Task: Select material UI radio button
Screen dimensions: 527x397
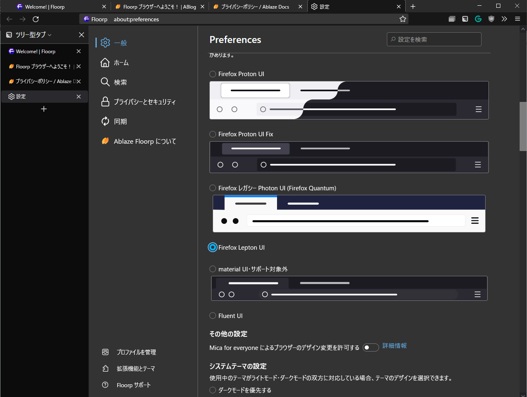Action: click(213, 269)
